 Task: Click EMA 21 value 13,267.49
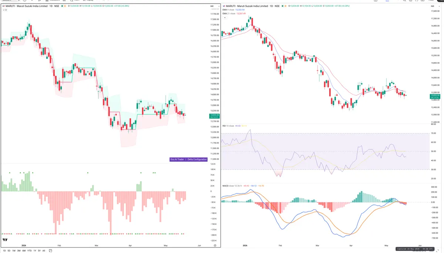[x=241, y=13]
